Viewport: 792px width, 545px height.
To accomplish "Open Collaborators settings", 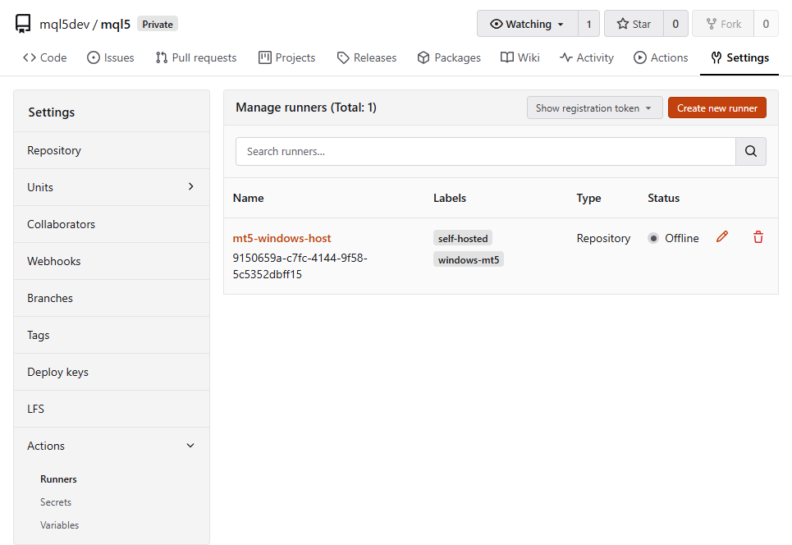I will (112, 224).
